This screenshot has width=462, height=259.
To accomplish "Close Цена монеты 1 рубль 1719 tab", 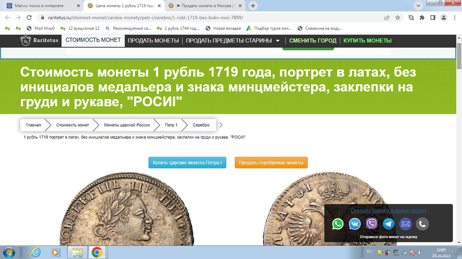I will (x=159, y=6).
